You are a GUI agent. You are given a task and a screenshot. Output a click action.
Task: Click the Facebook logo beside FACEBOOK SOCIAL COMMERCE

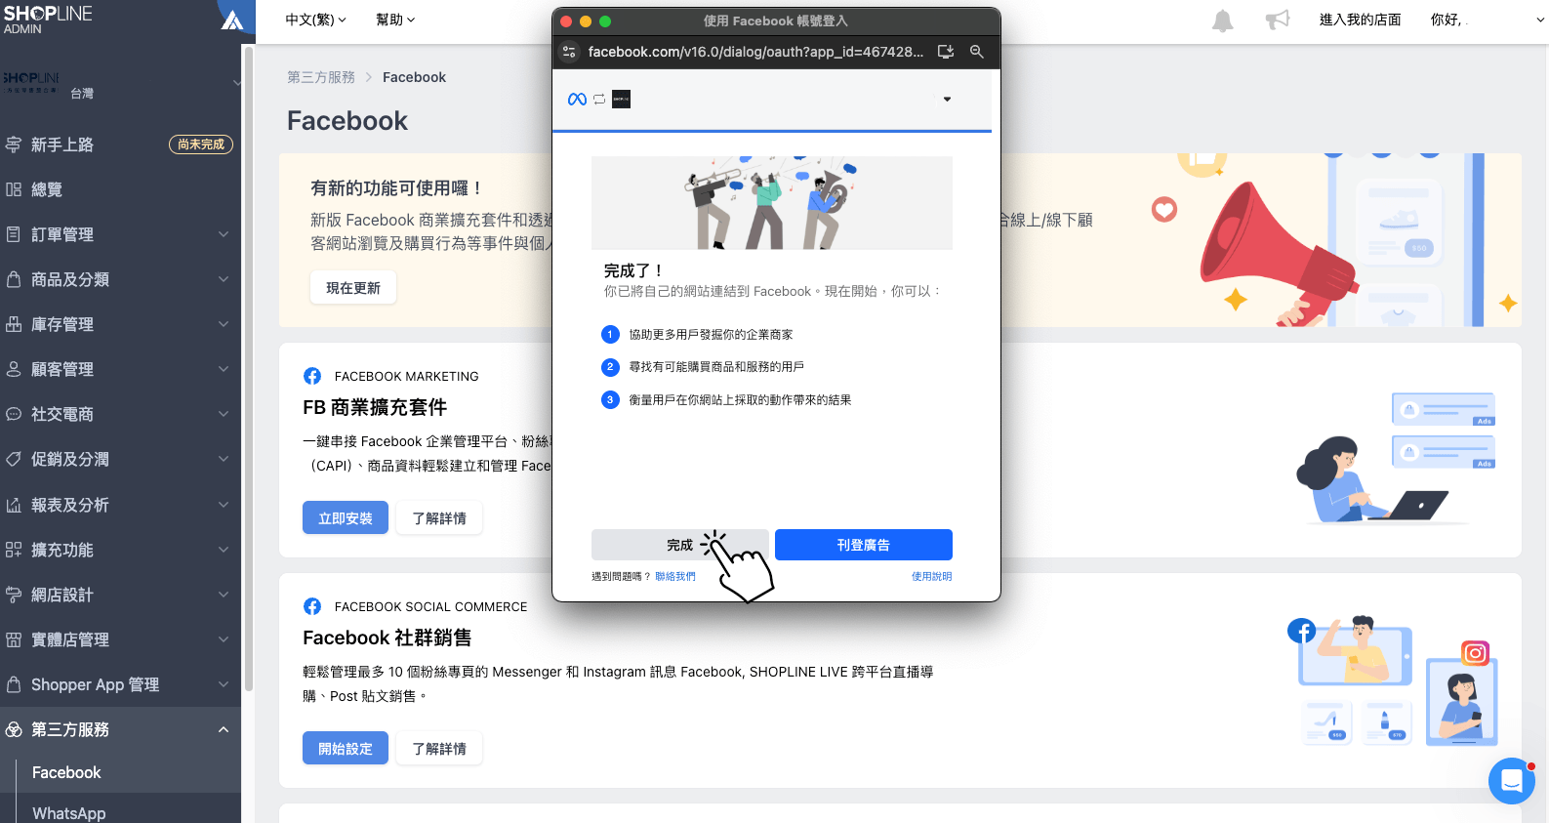[x=312, y=606]
